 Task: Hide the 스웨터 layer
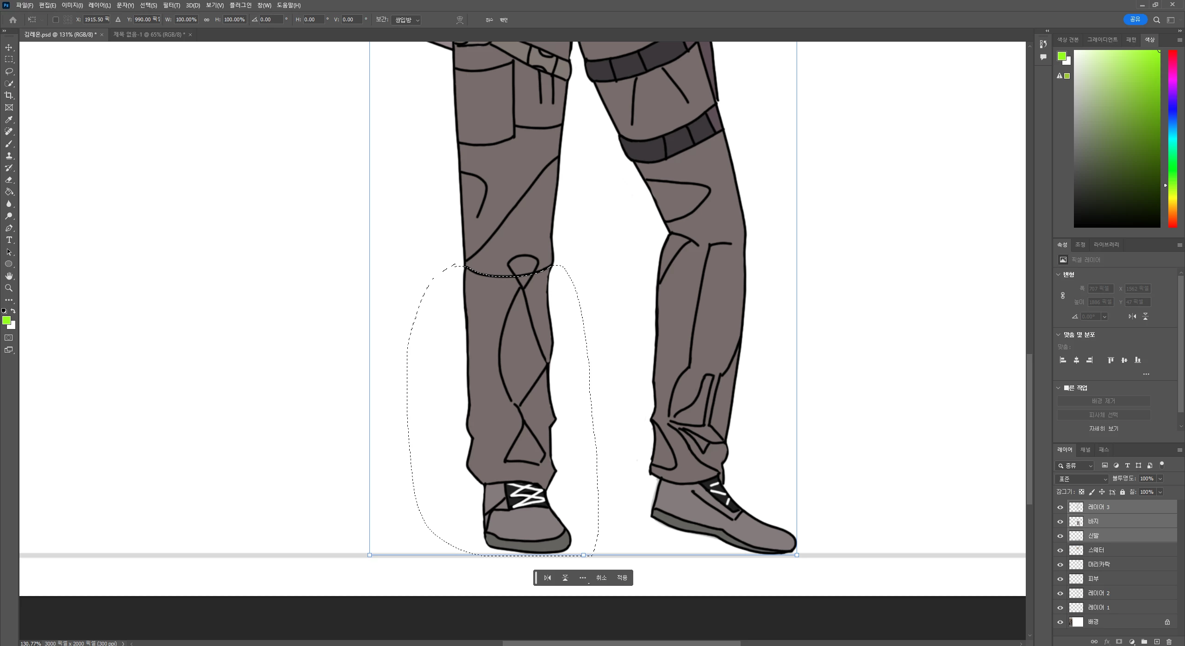point(1060,550)
